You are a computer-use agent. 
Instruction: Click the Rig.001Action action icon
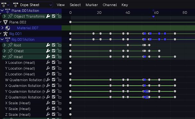click(8, 39)
